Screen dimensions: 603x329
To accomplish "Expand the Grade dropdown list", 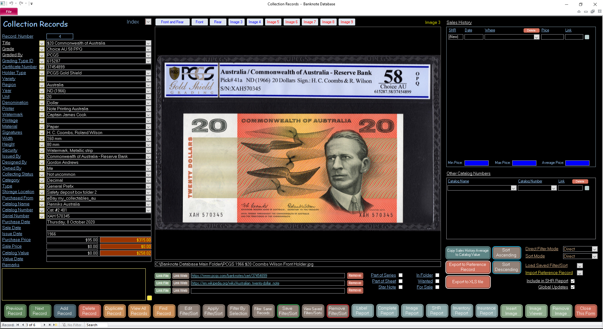I will [148, 49].
